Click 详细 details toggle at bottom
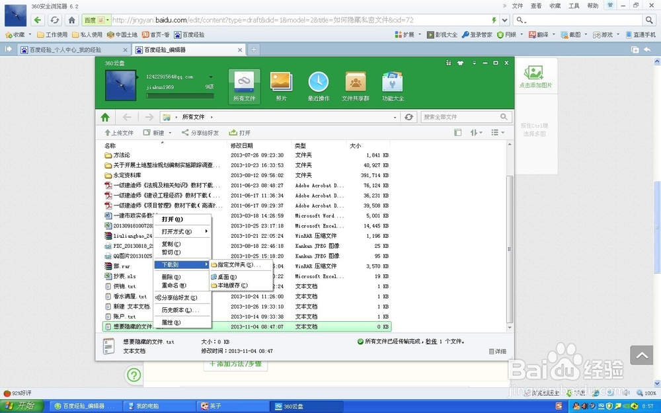 pyautogui.click(x=498, y=351)
